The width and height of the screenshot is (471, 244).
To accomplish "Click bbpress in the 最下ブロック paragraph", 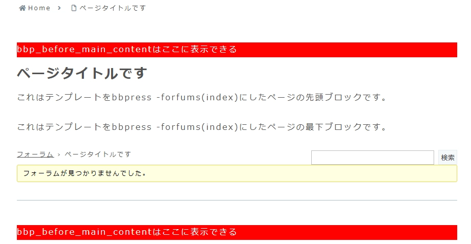I will click(x=132, y=127).
